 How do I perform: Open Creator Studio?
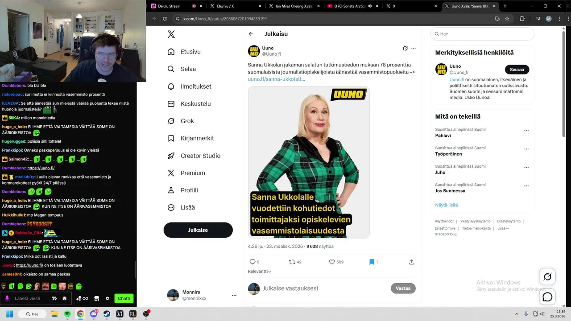(194, 156)
